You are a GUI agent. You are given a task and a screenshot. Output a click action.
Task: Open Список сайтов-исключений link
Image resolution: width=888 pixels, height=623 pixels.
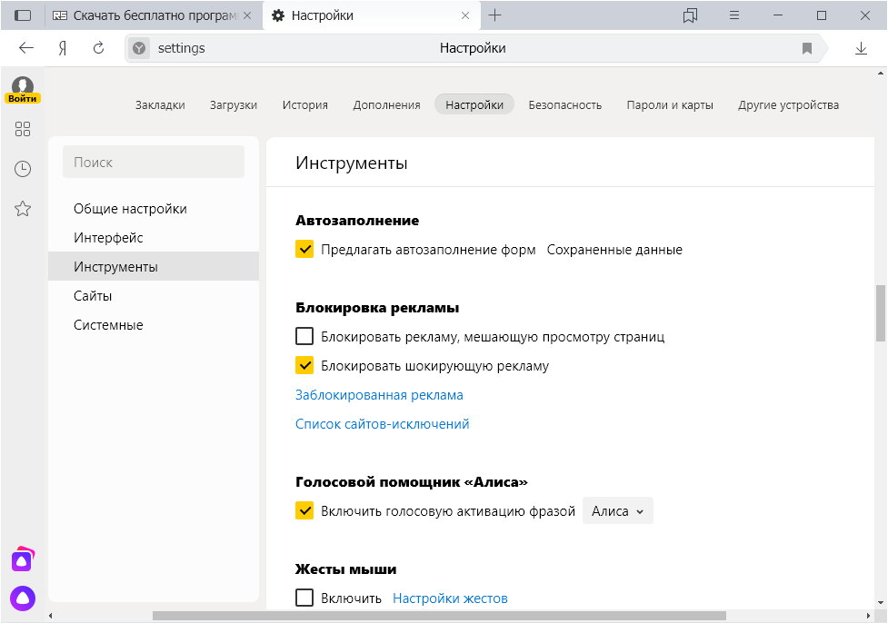click(x=383, y=424)
